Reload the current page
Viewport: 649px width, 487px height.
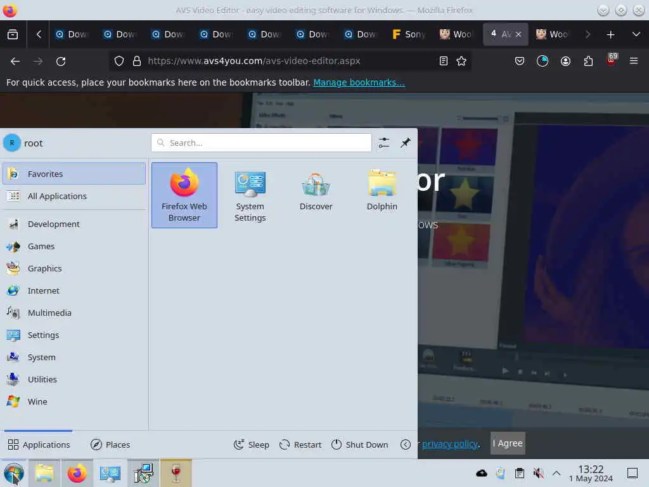click(x=61, y=62)
